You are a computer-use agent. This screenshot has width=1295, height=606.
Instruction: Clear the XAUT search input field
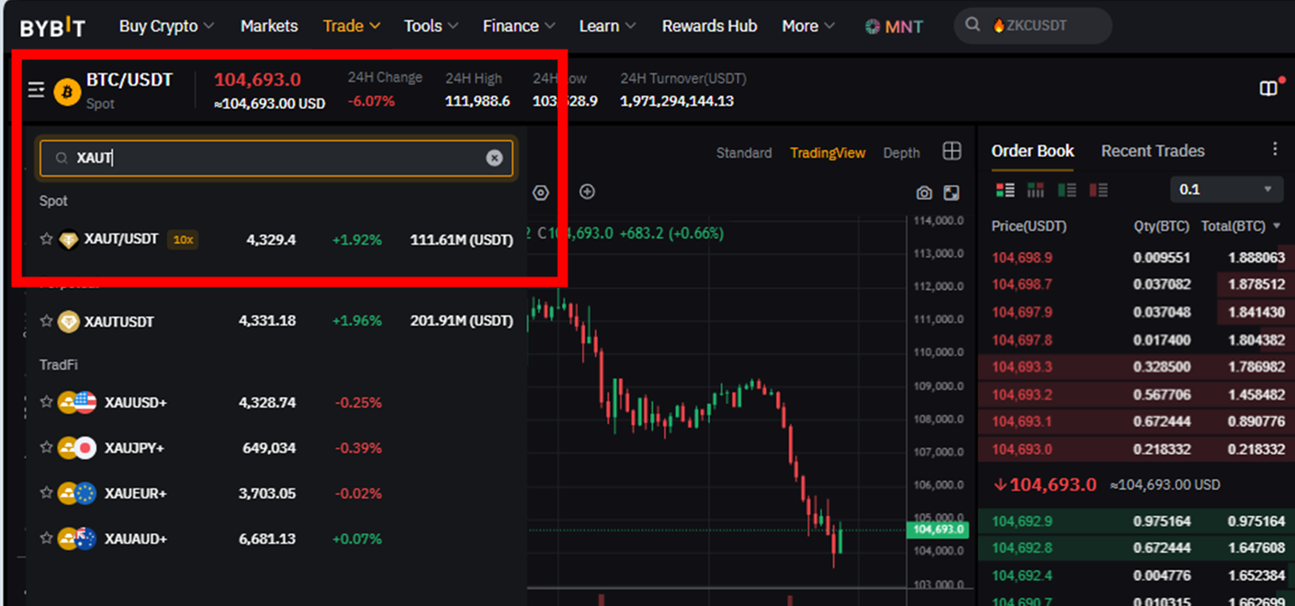point(494,157)
